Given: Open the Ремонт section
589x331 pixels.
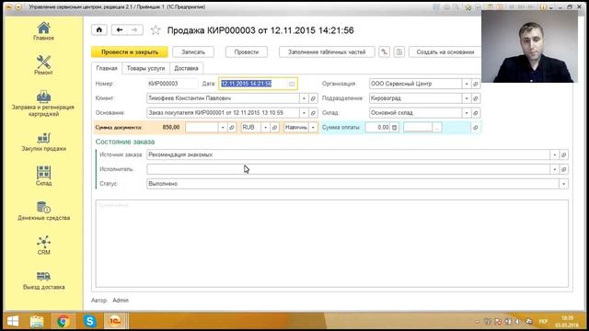Looking at the screenshot, I should pos(43,65).
